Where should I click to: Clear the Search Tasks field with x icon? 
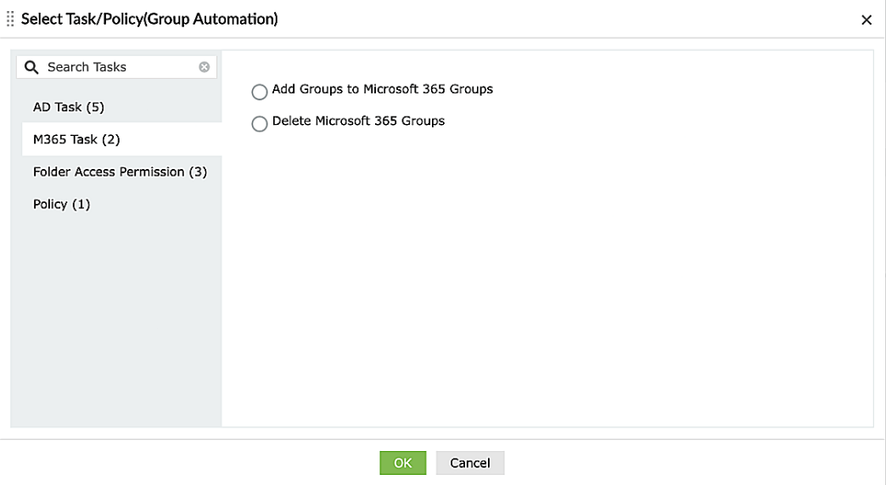205,67
